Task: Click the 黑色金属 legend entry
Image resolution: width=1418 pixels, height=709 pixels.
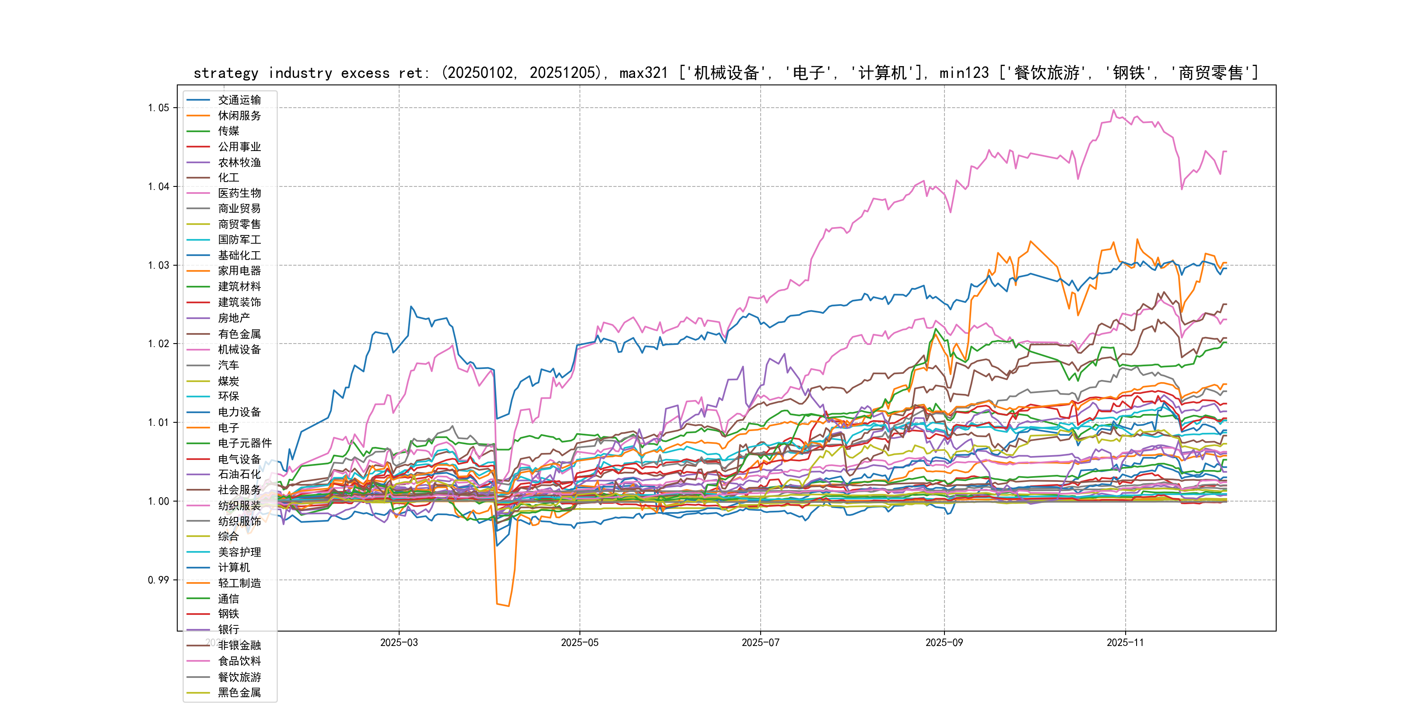Action: (x=239, y=692)
